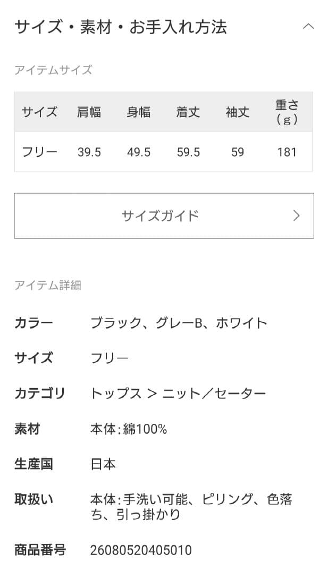This screenshot has width=328, height=575.
Task: Click the 身幅 table header
Action: (x=138, y=112)
